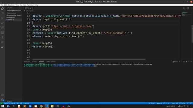The width and height of the screenshot is (193, 108).
Task: Open Sublime Text from taskbar
Action: tap(25, 106)
